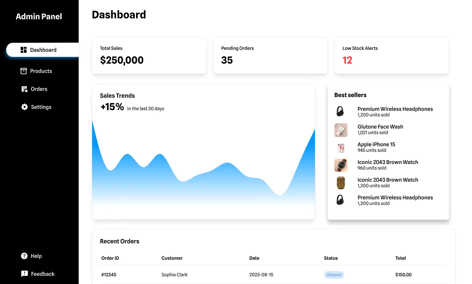Click the Feedback speech bubble icon

(x=25, y=274)
